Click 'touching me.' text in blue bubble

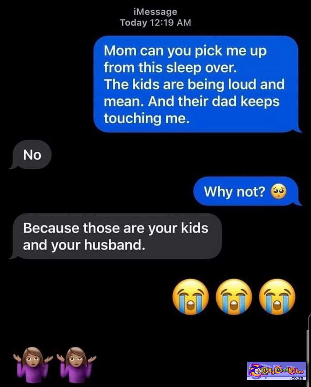(x=147, y=118)
